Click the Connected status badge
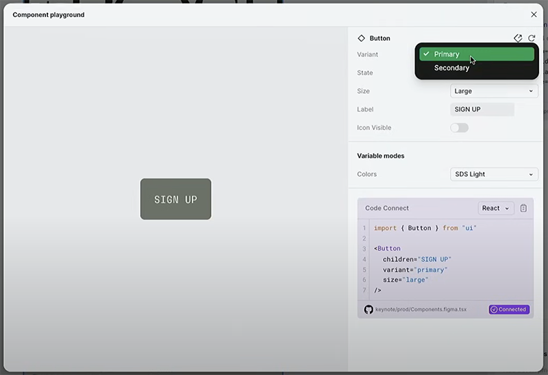Viewport: 548px width, 375px height. point(509,309)
